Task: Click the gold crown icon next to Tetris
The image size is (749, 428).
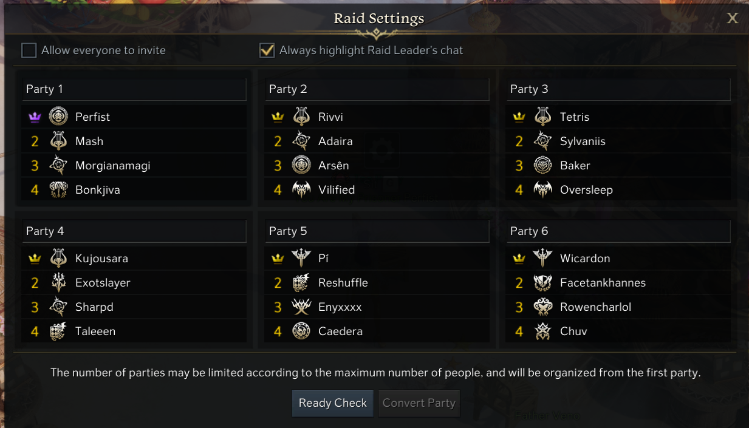Action: [519, 117]
